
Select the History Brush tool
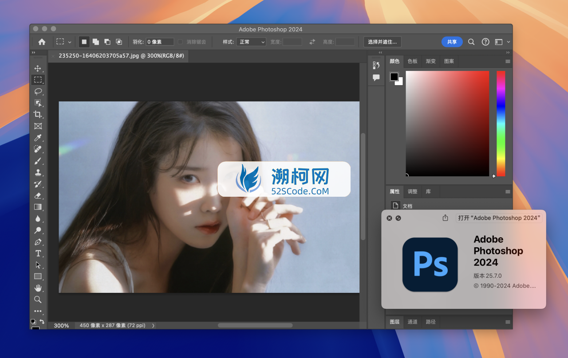coord(38,184)
